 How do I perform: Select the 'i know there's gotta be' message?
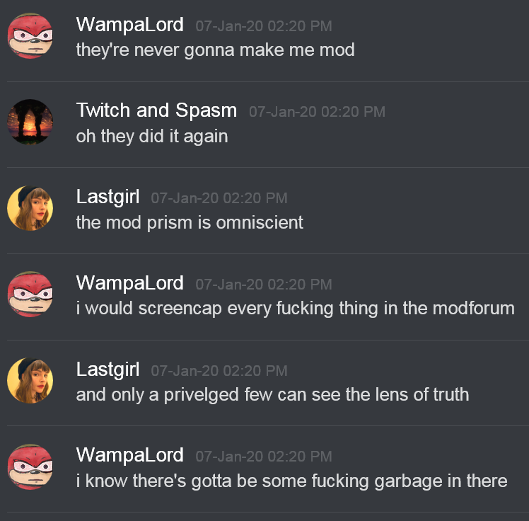click(x=292, y=481)
